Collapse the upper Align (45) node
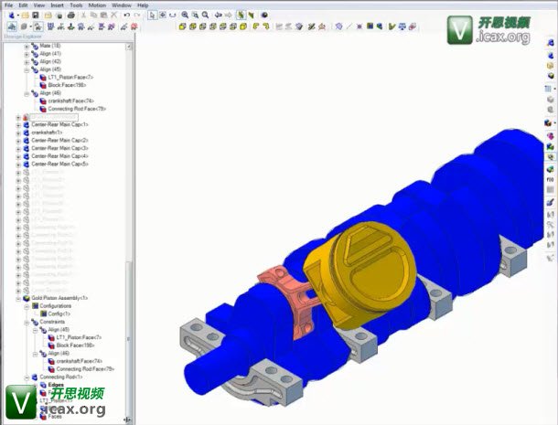This screenshot has width=558, height=425. [27, 69]
